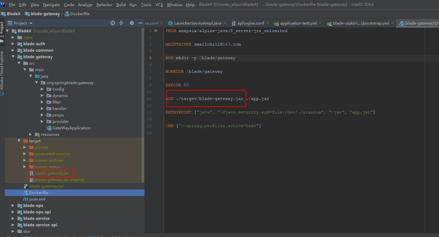Expand the generated-sources folder

click(x=25, y=154)
